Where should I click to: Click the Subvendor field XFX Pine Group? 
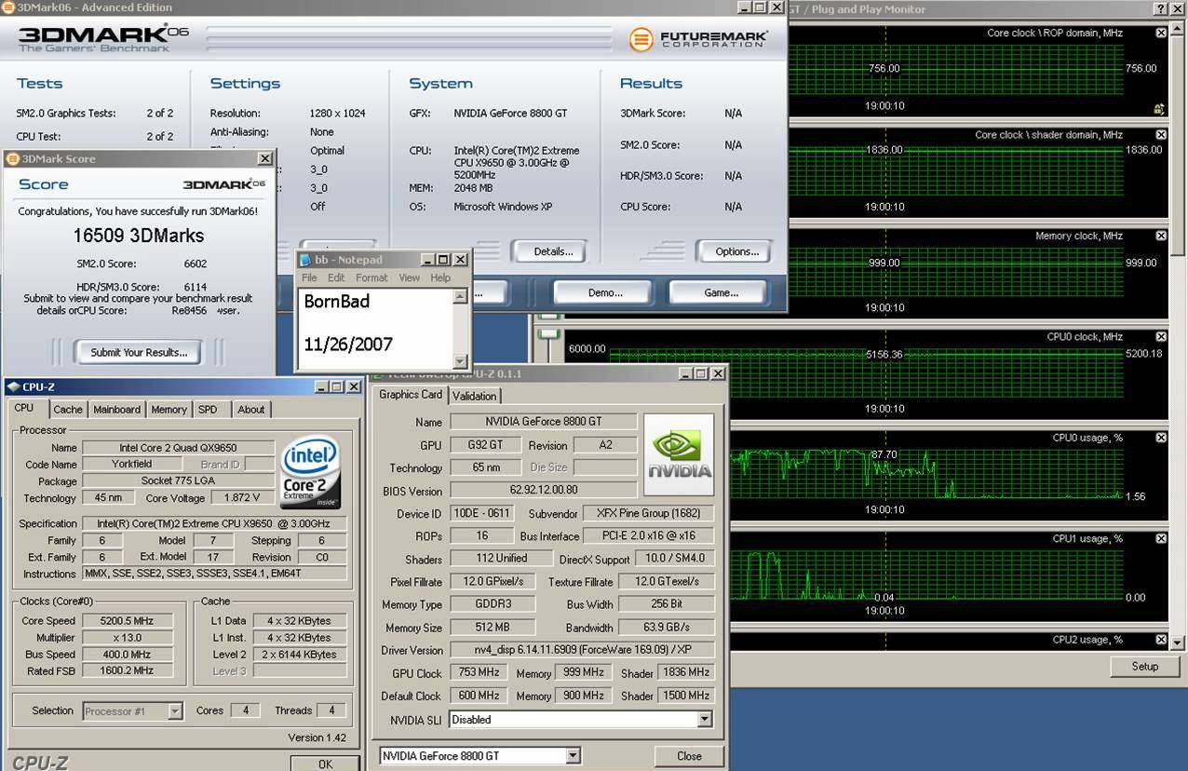(x=648, y=514)
